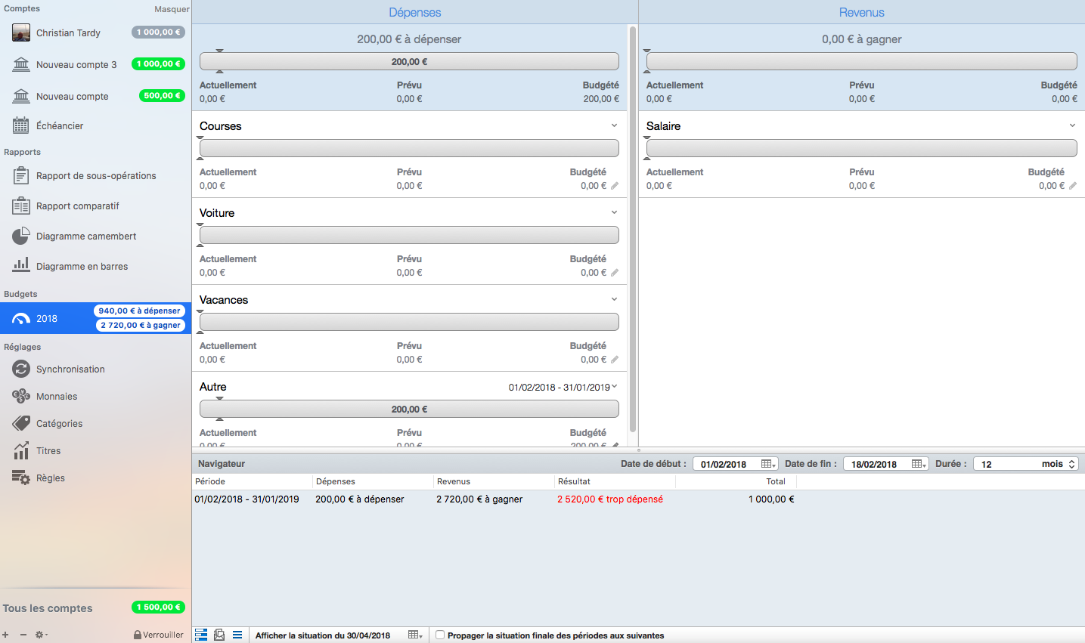The image size is (1085, 643).
Task: Open the Diagramme camembert pie icon
Action: pyautogui.click(x=21, y=236)
